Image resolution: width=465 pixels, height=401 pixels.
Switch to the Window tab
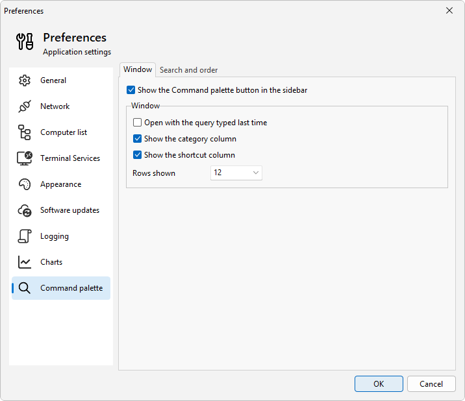138,69
